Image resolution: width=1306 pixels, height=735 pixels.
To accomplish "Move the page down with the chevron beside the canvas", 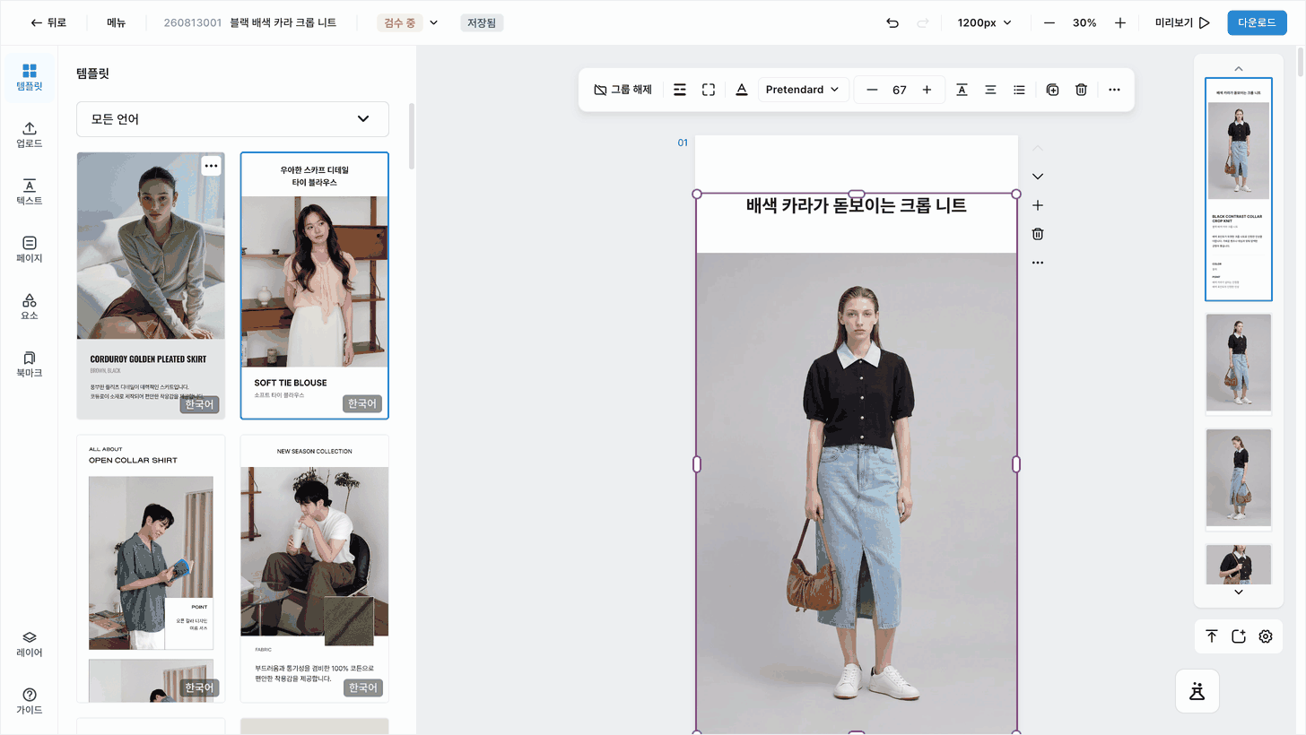I will [1038, 177].
